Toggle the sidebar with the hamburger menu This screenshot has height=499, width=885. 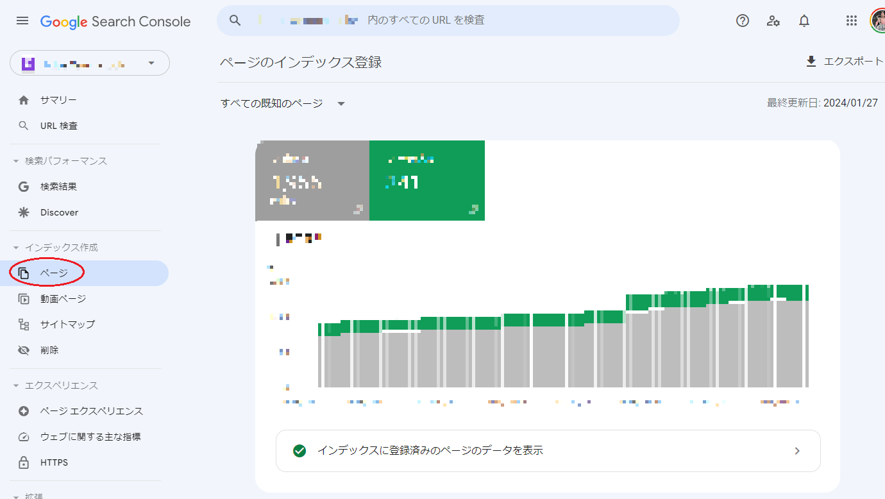[x=22, y=20]
